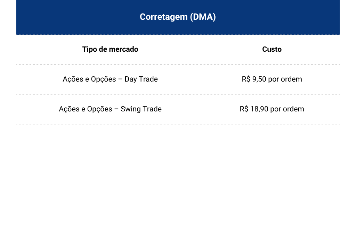Viewport: 356px width, 235px height.
Task: Click the dashed divider below the Swing Trade row
Action: click(x=178, y=124)
